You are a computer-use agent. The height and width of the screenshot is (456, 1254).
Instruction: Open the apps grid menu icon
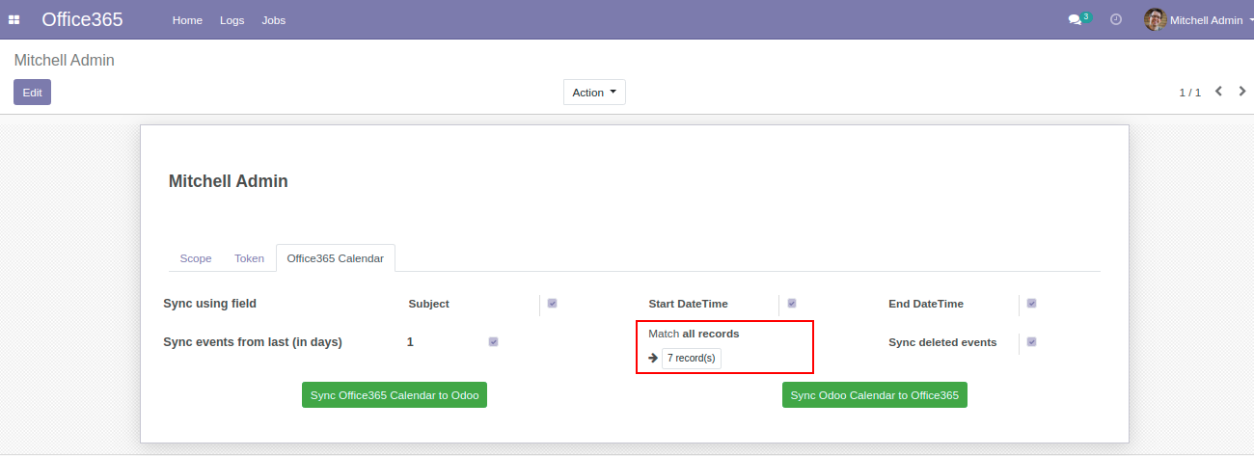tap(14, 19)
